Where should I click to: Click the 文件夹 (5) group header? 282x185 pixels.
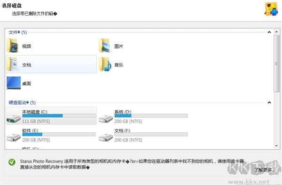pyautogui.click(x=18, y=32)
